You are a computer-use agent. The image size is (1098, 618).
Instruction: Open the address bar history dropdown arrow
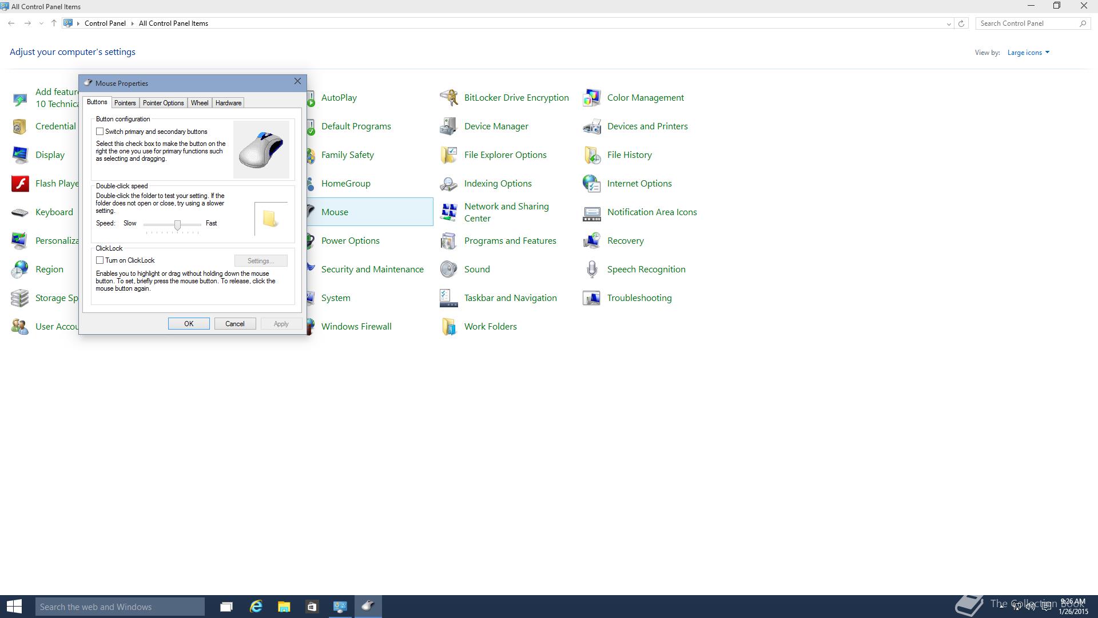[x=949, y=23]
